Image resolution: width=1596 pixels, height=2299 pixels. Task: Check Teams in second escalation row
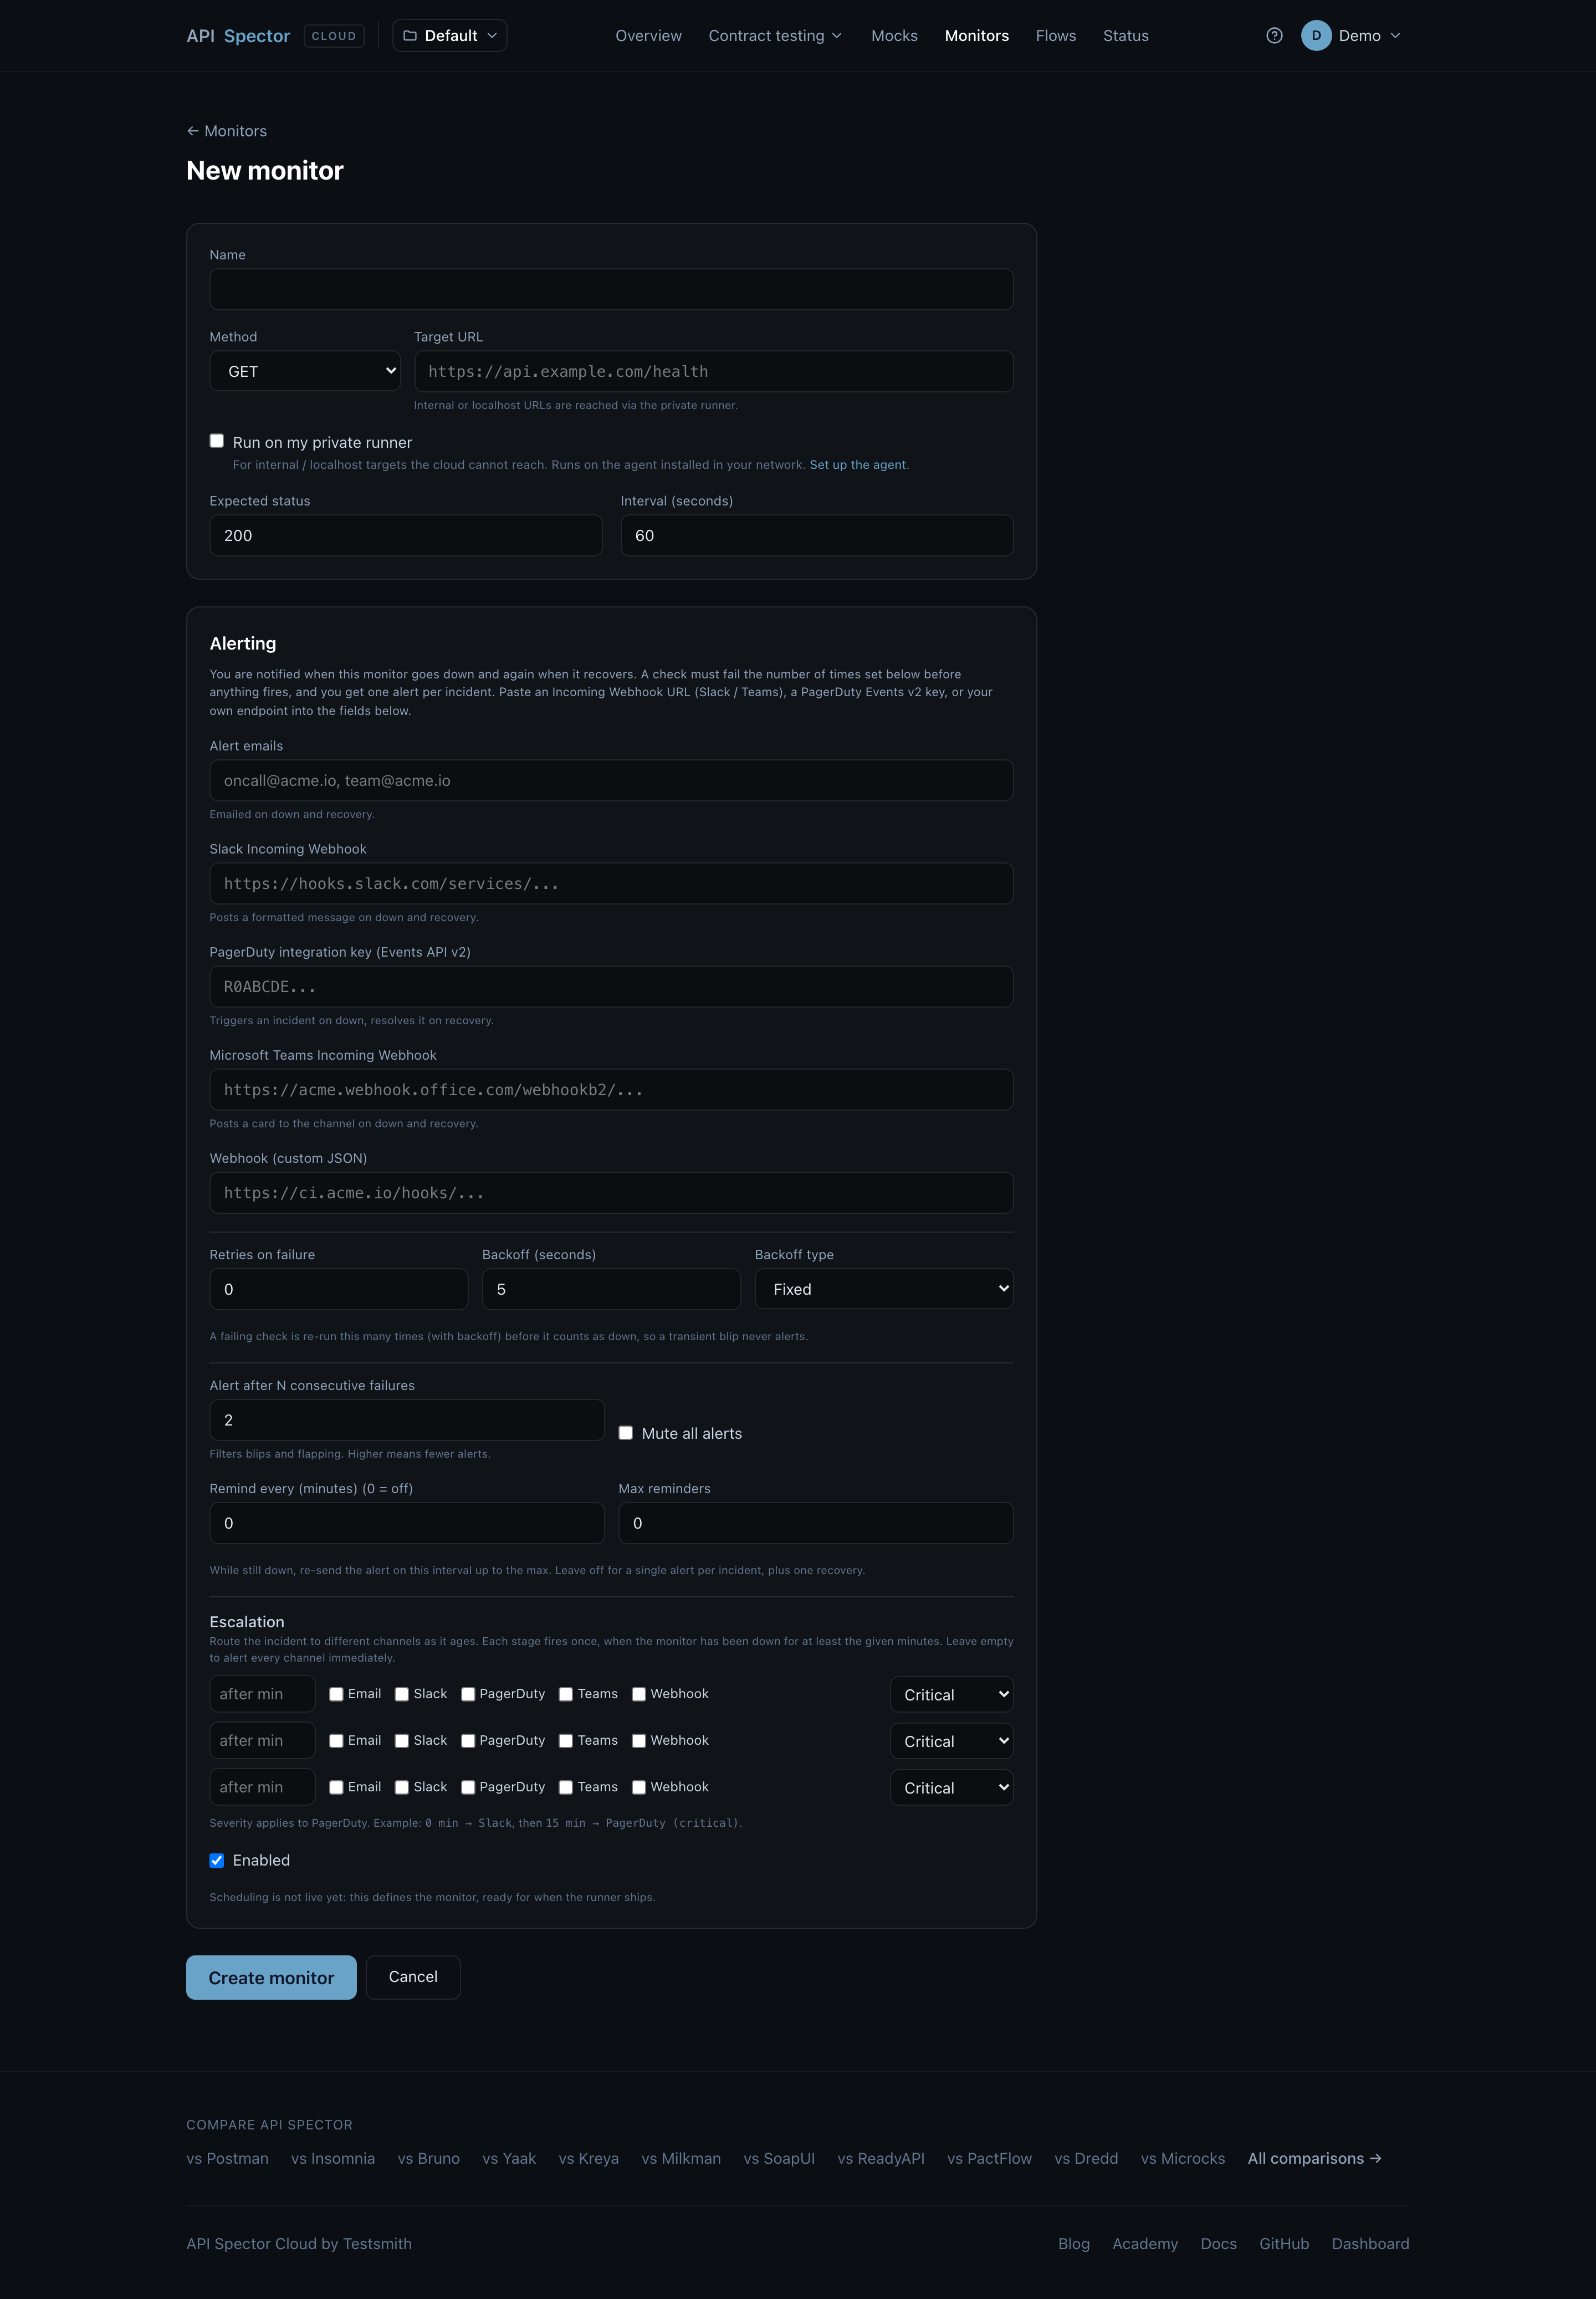(566, 1741)
